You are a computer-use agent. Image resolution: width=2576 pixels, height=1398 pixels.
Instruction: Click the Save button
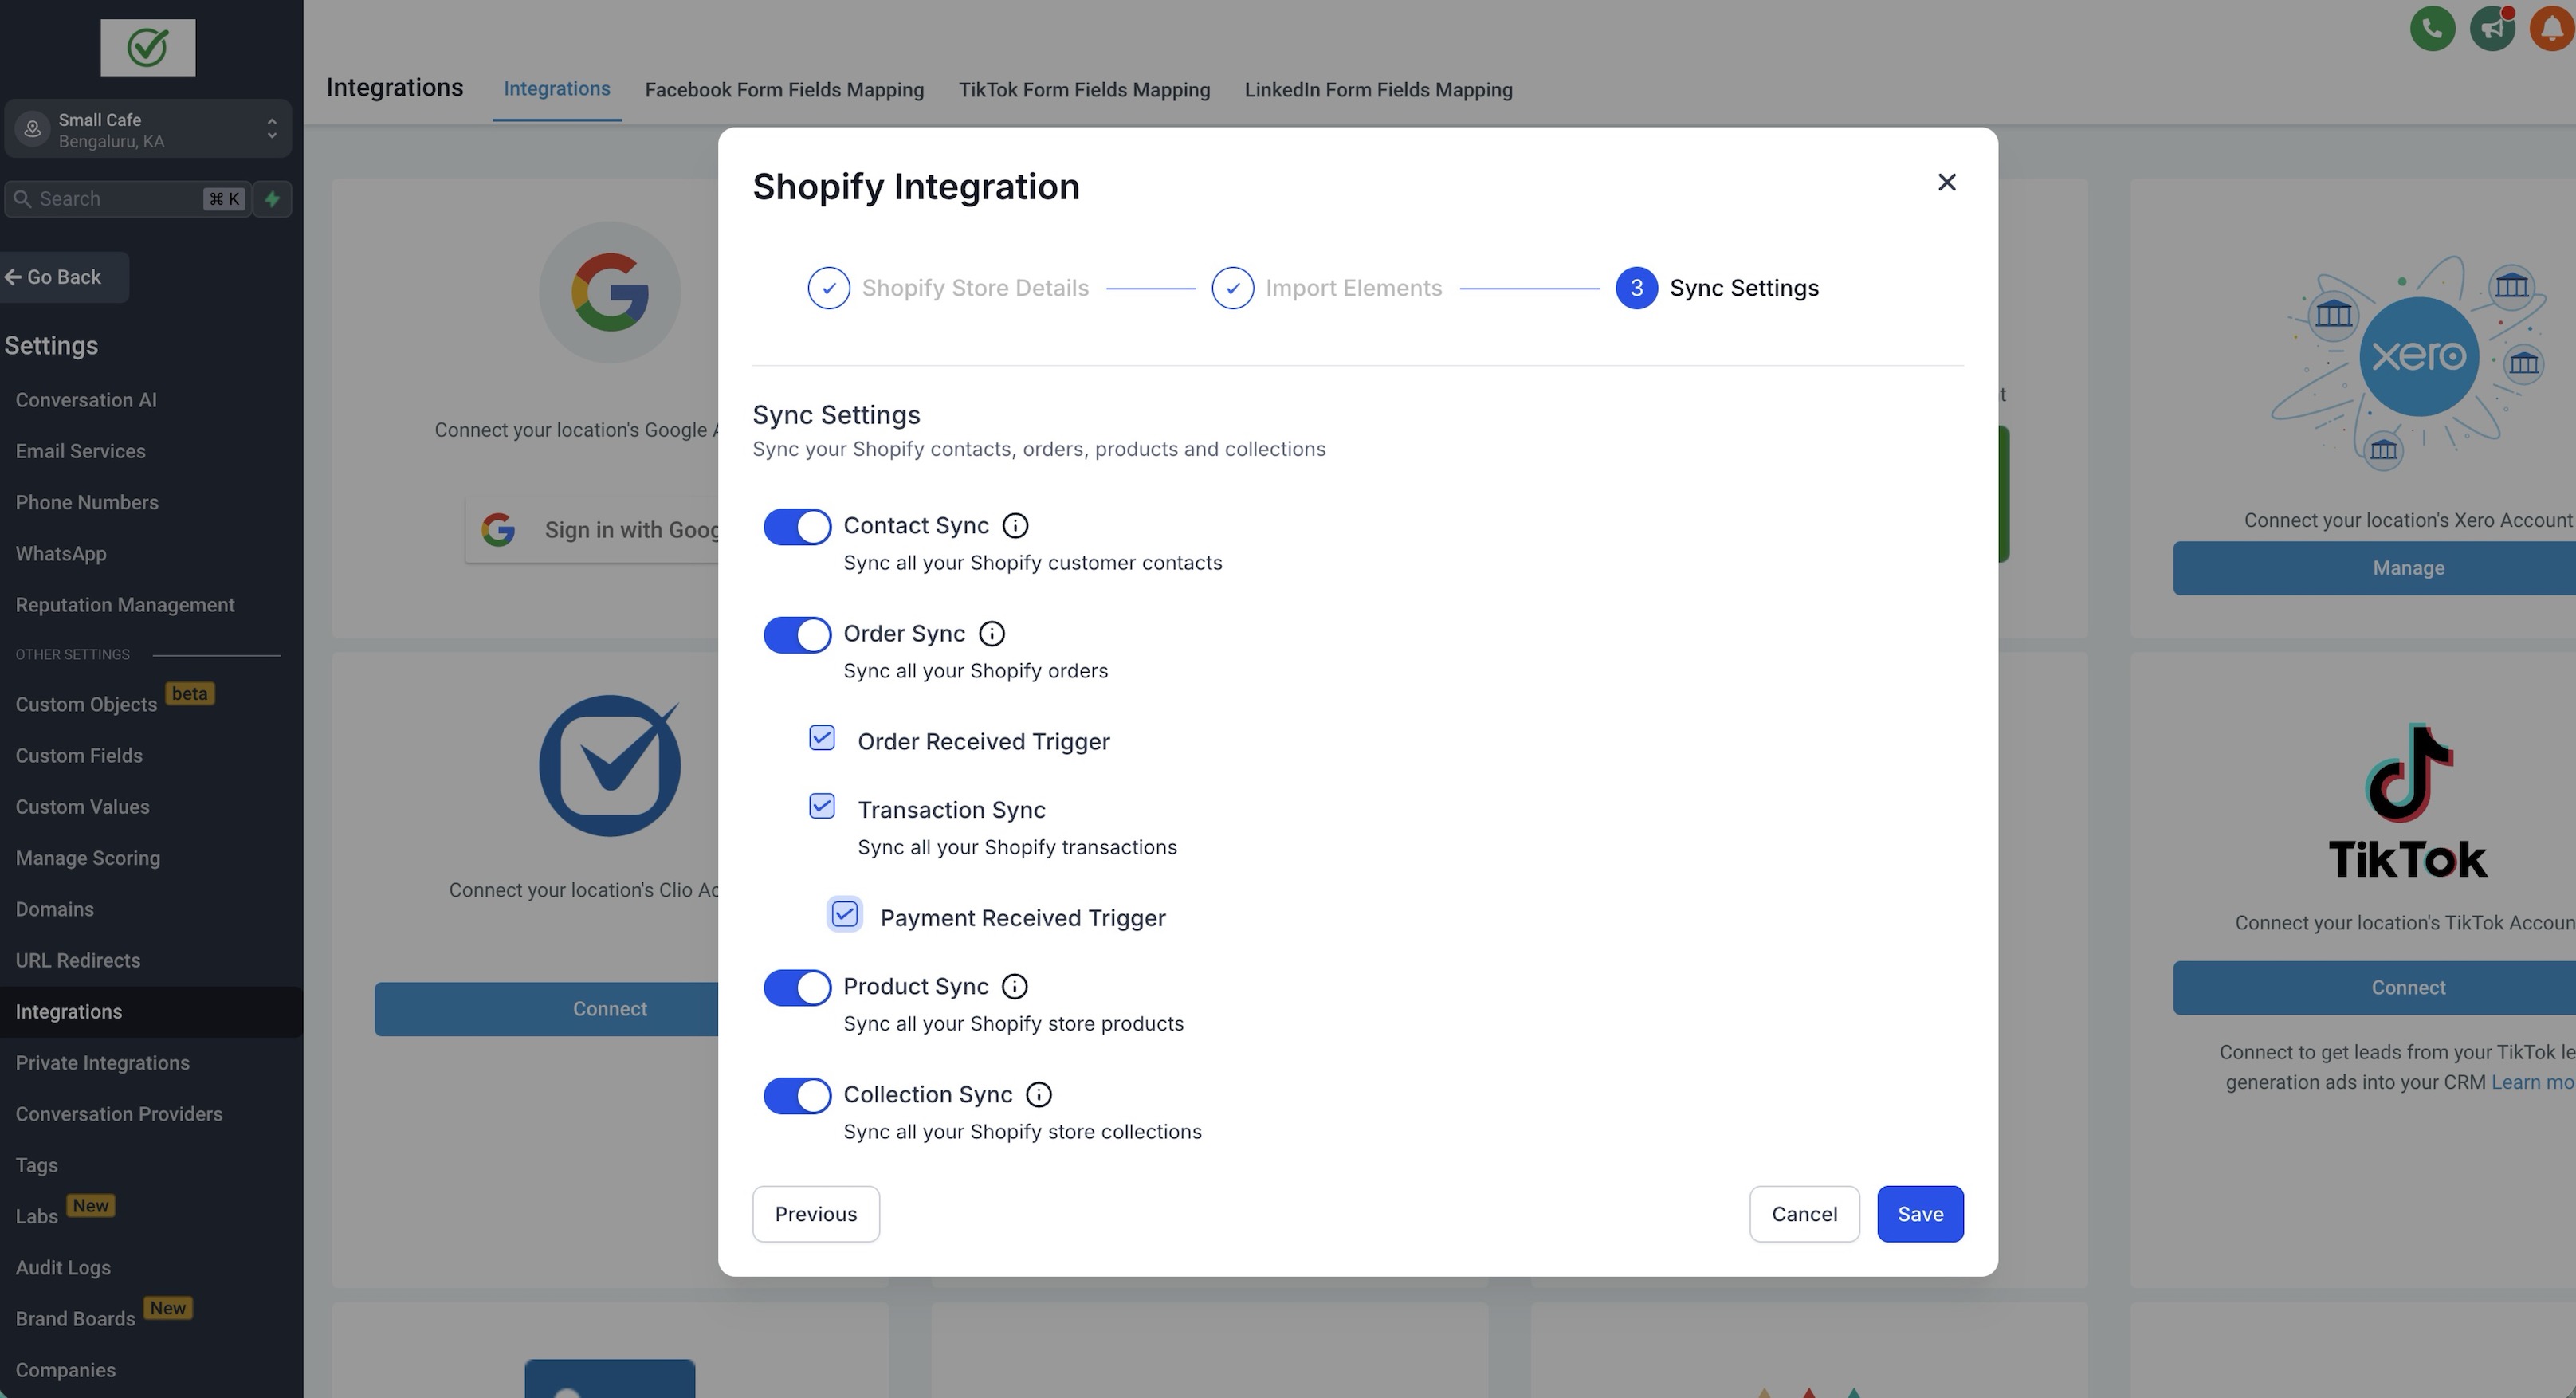pyautogui.click(x=1920, y=1214)
